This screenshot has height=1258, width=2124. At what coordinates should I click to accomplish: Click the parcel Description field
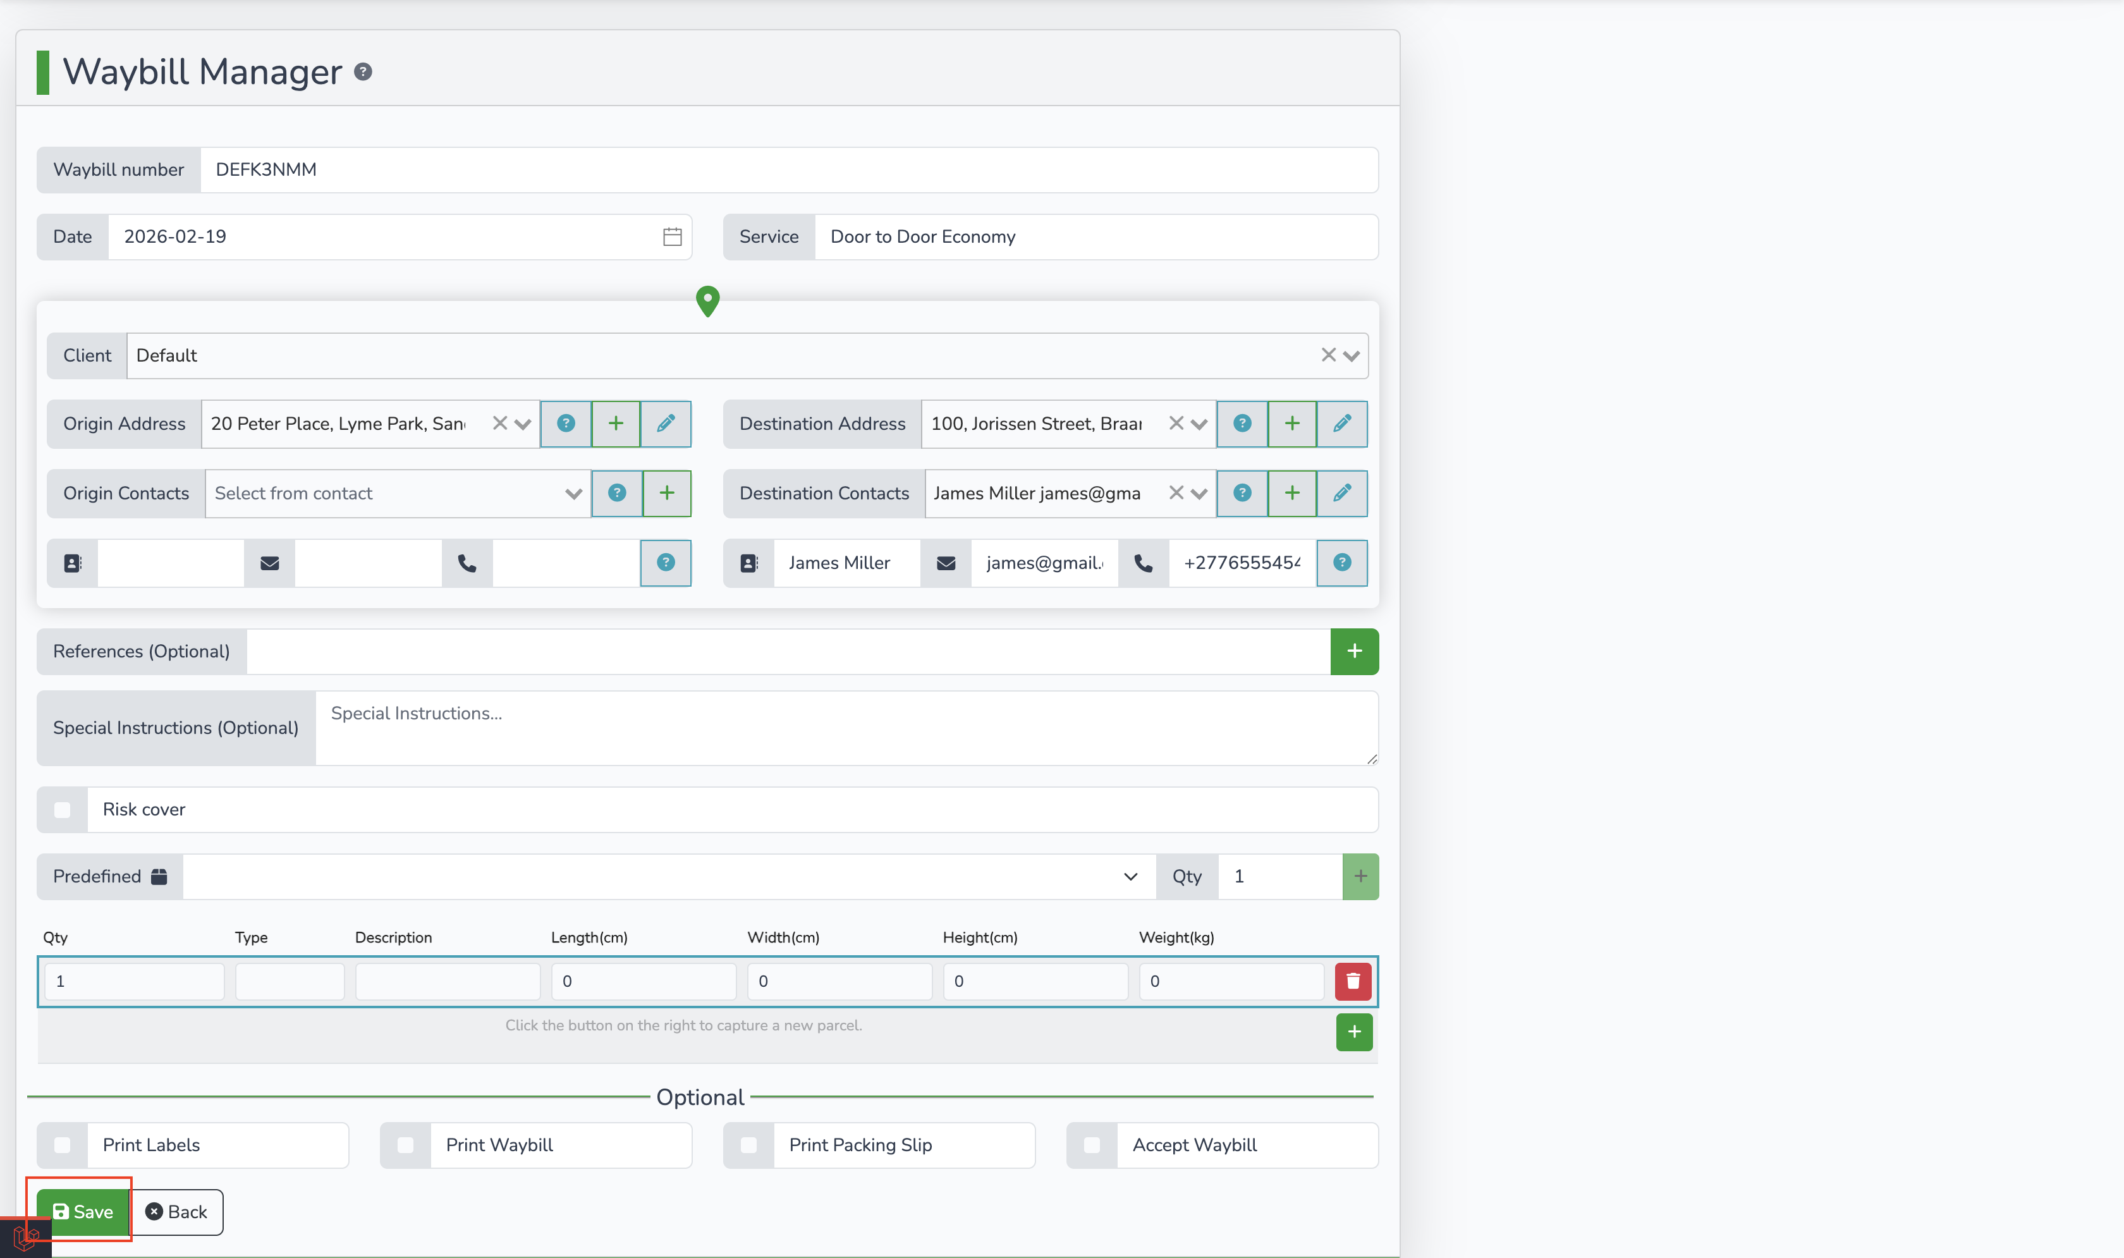[448, 982]
